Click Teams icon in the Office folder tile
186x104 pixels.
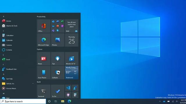(53, 30)
